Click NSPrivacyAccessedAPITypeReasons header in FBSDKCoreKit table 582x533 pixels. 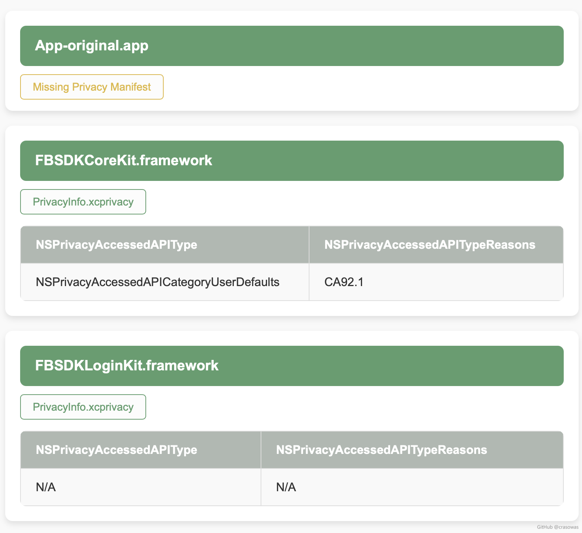(x=436, y=245)
